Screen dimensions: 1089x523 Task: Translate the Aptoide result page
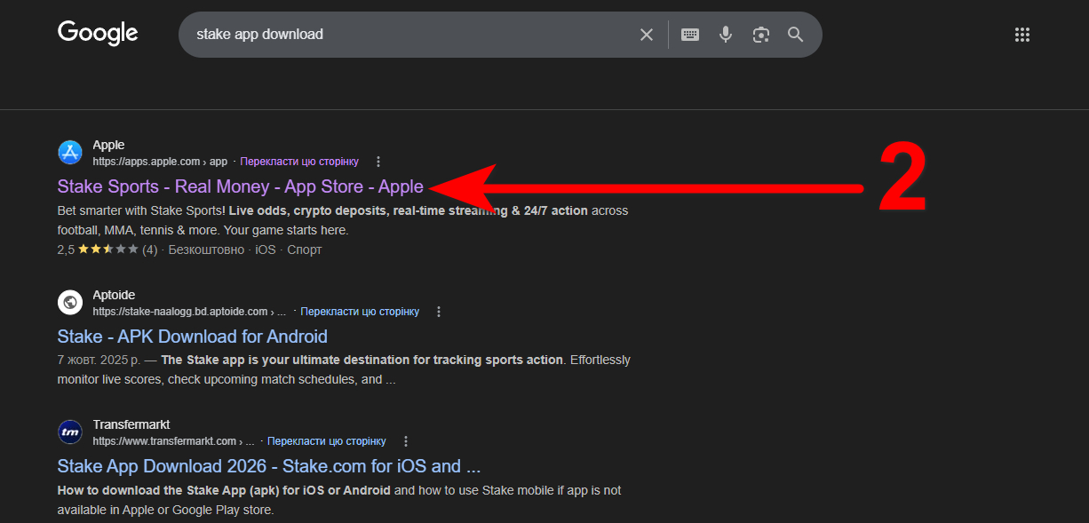click(x=360, y=312)
